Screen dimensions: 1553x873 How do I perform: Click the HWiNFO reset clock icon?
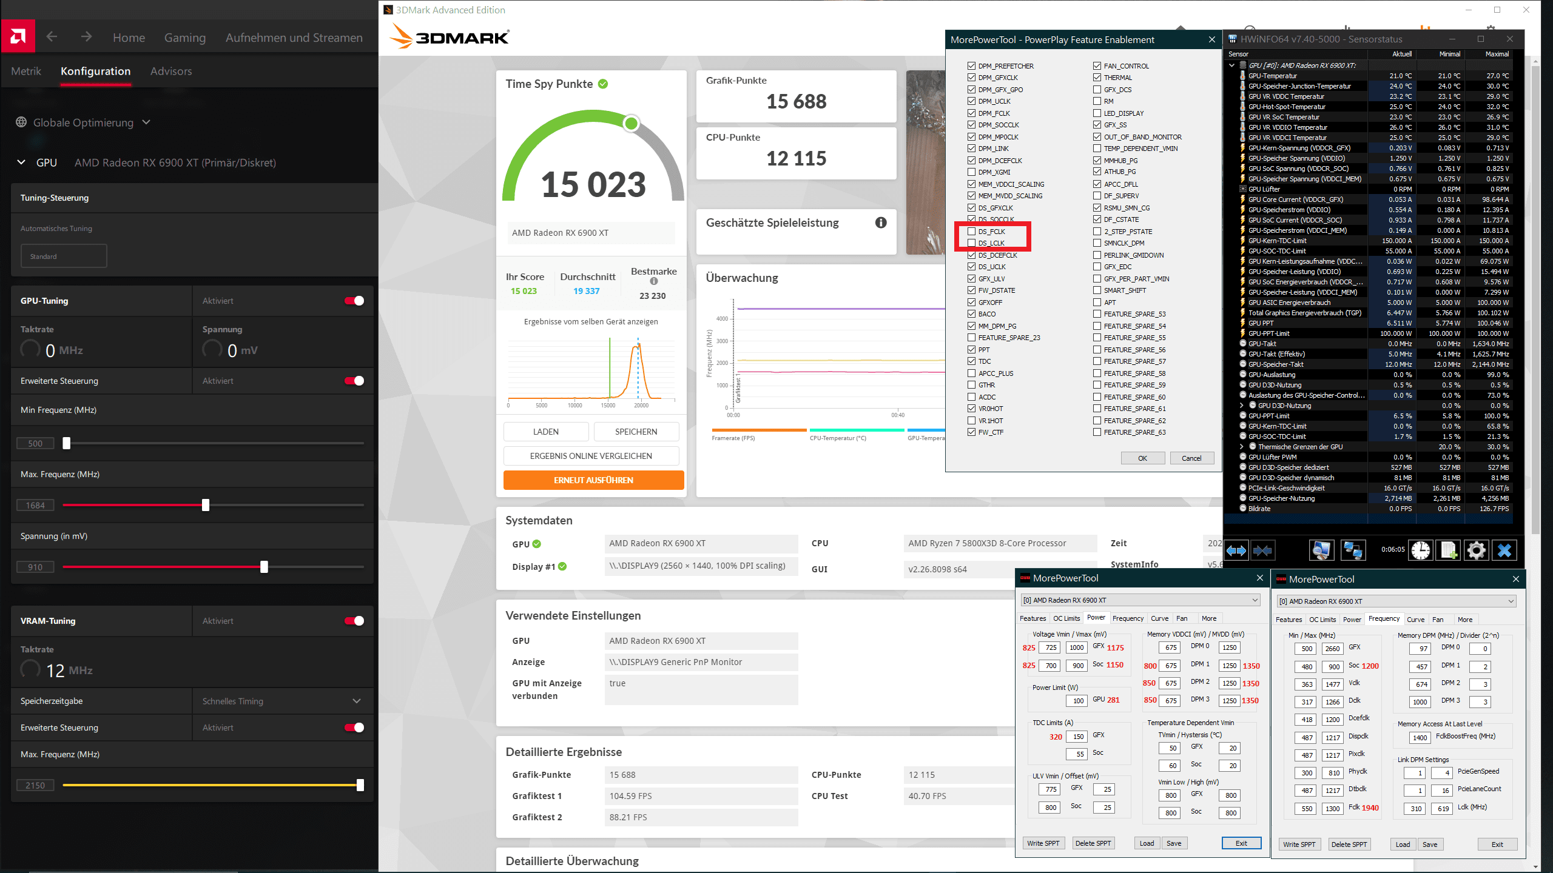click(x=1420, y=550)
